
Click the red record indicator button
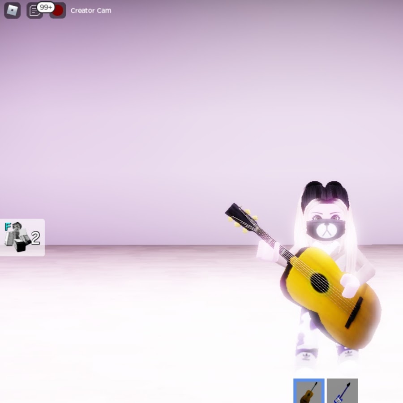pyautogui.click(x=58, y=11)
